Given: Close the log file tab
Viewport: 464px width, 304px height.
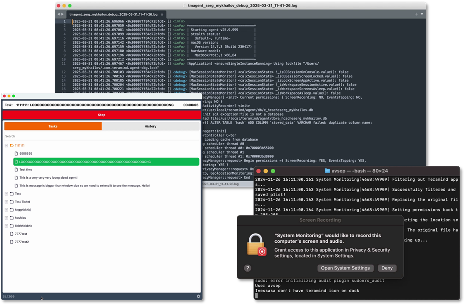Looking at the screenshot, I should point(162,14).
